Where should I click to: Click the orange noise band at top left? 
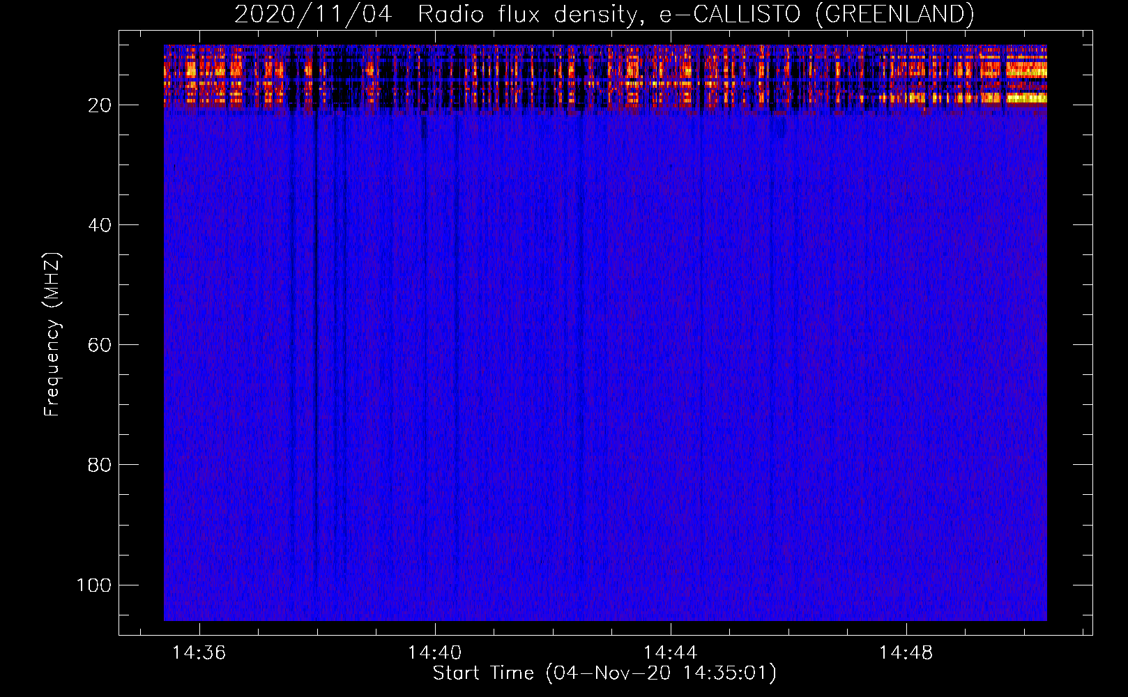pos(202,70)
